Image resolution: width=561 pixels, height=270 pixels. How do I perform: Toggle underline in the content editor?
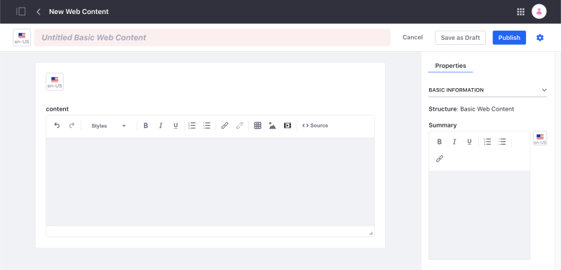[x=176, y=125]
